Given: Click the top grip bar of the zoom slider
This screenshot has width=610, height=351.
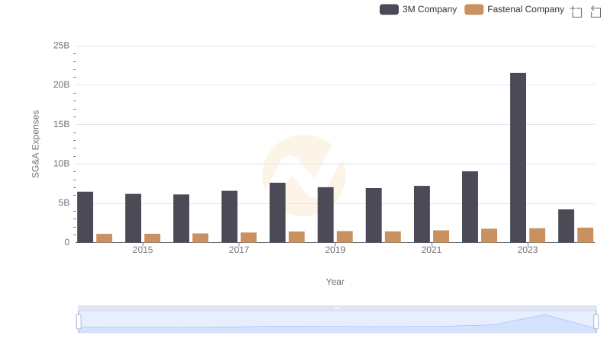Looking at the screenshot, I should (x=337, y=308).
